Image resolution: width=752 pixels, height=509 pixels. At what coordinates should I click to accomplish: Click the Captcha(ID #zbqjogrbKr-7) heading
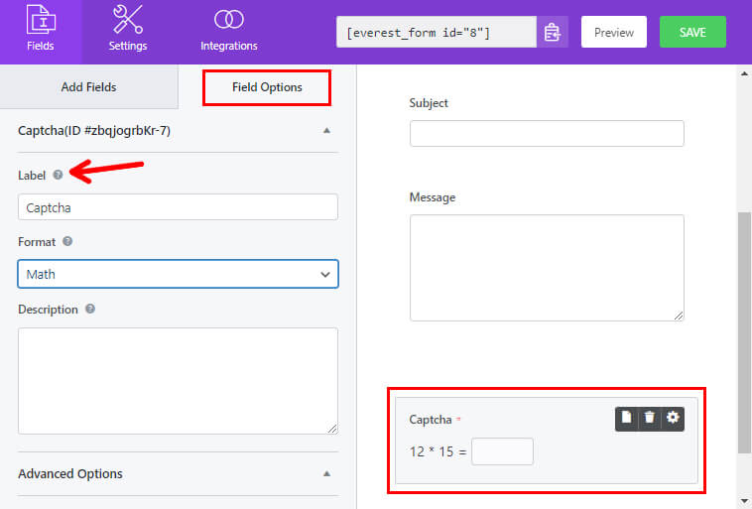point(94,131)
